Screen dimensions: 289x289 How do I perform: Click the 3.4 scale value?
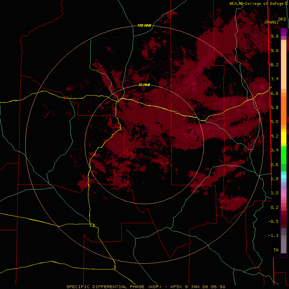(x=275, y=150)
